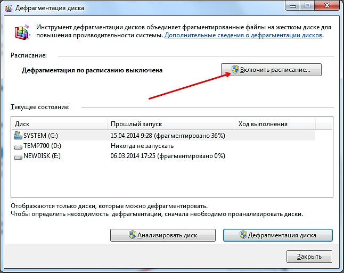Select row showing фрагментировано 36%
This screenshot has width=344, height=273.
[x=167, y=136]
